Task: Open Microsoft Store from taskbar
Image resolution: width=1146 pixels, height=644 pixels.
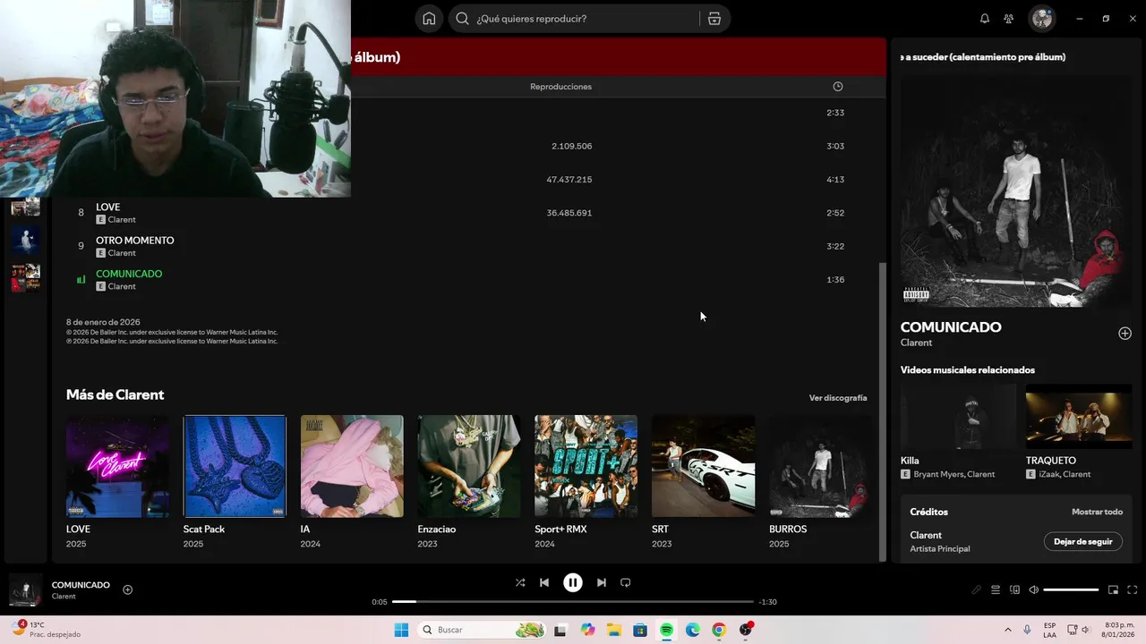Action: coord(640,630)
